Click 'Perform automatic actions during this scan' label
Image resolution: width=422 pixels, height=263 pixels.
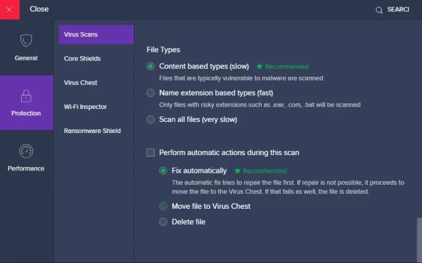(x=229, y=153)
